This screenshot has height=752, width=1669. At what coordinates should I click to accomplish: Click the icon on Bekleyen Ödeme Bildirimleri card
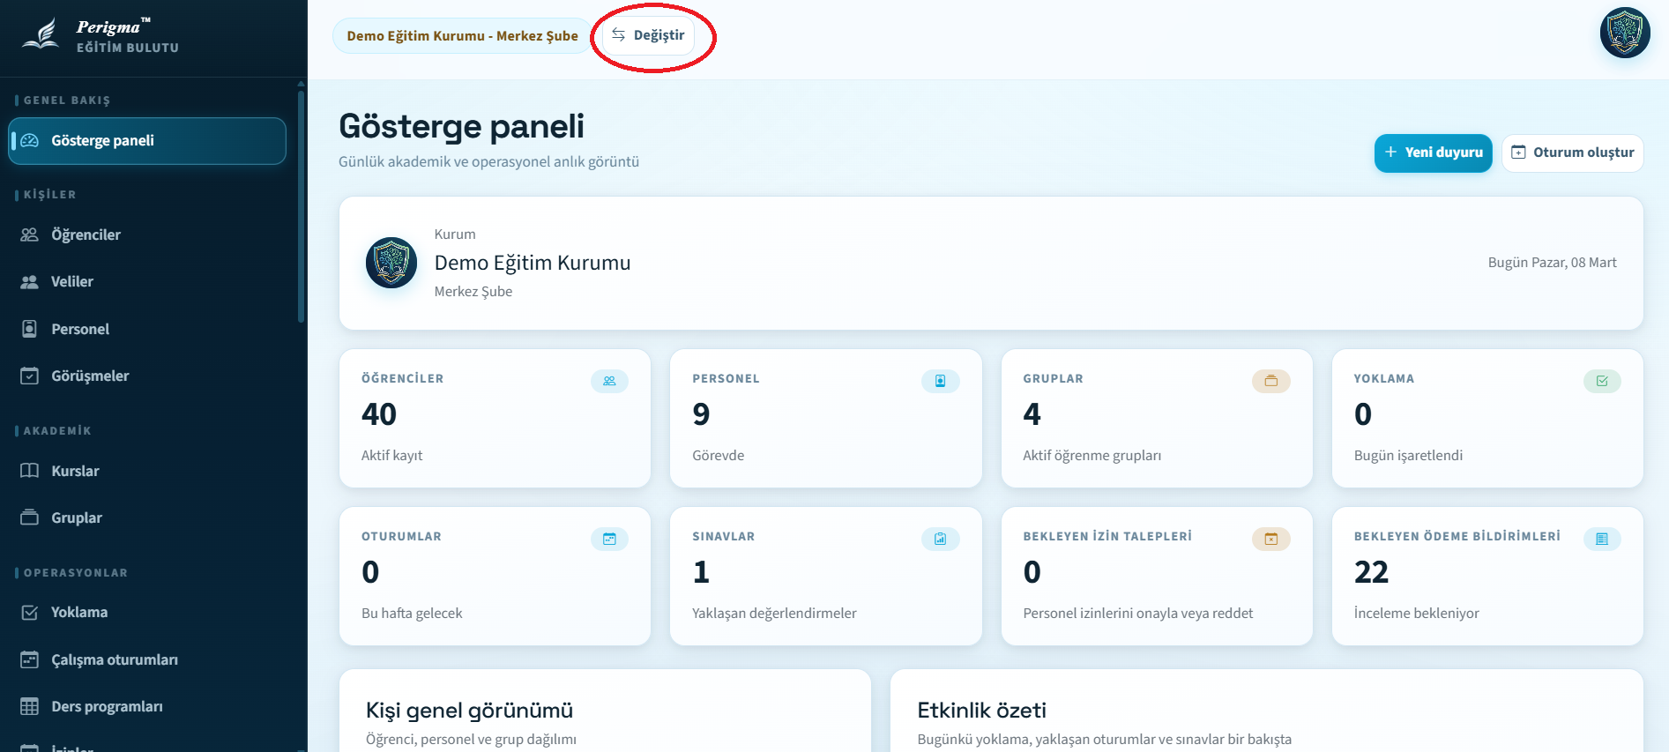click(1601, 539)
